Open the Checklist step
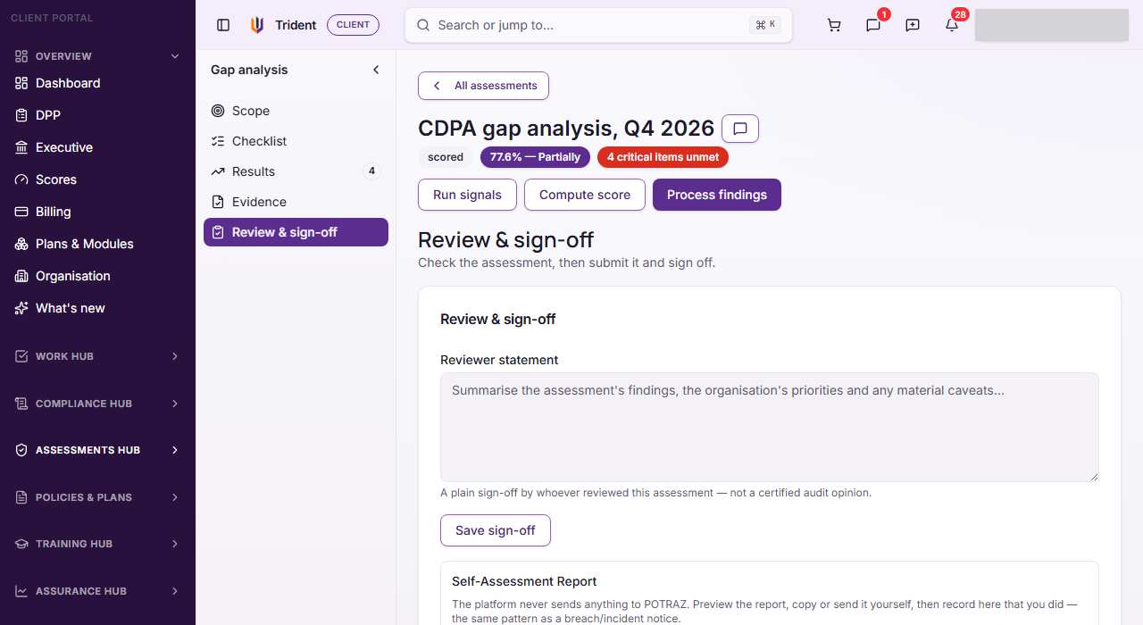The image size is (1143, 625). click(296, 141)
